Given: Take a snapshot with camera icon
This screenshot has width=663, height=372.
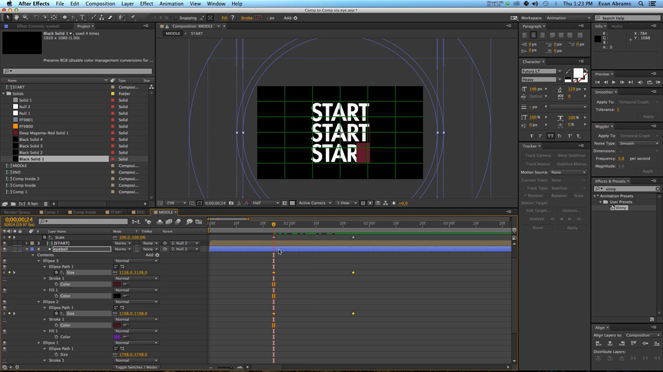Looking at the screenshot, I should tap(231, 203).
